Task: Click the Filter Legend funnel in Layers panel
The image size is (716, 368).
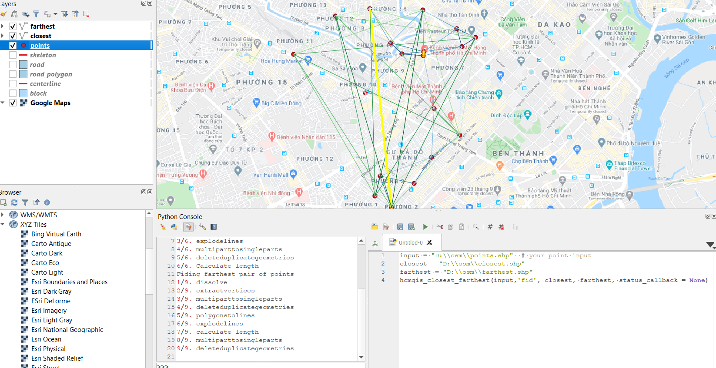Action: [36, 14]
